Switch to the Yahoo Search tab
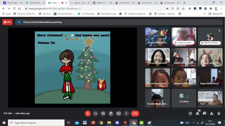Screen dimensions: 225x126 [11, 3]
